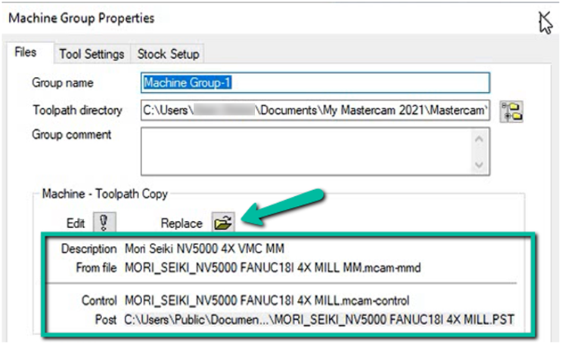Close the Machine Group Properties dialog

[545, 20]
